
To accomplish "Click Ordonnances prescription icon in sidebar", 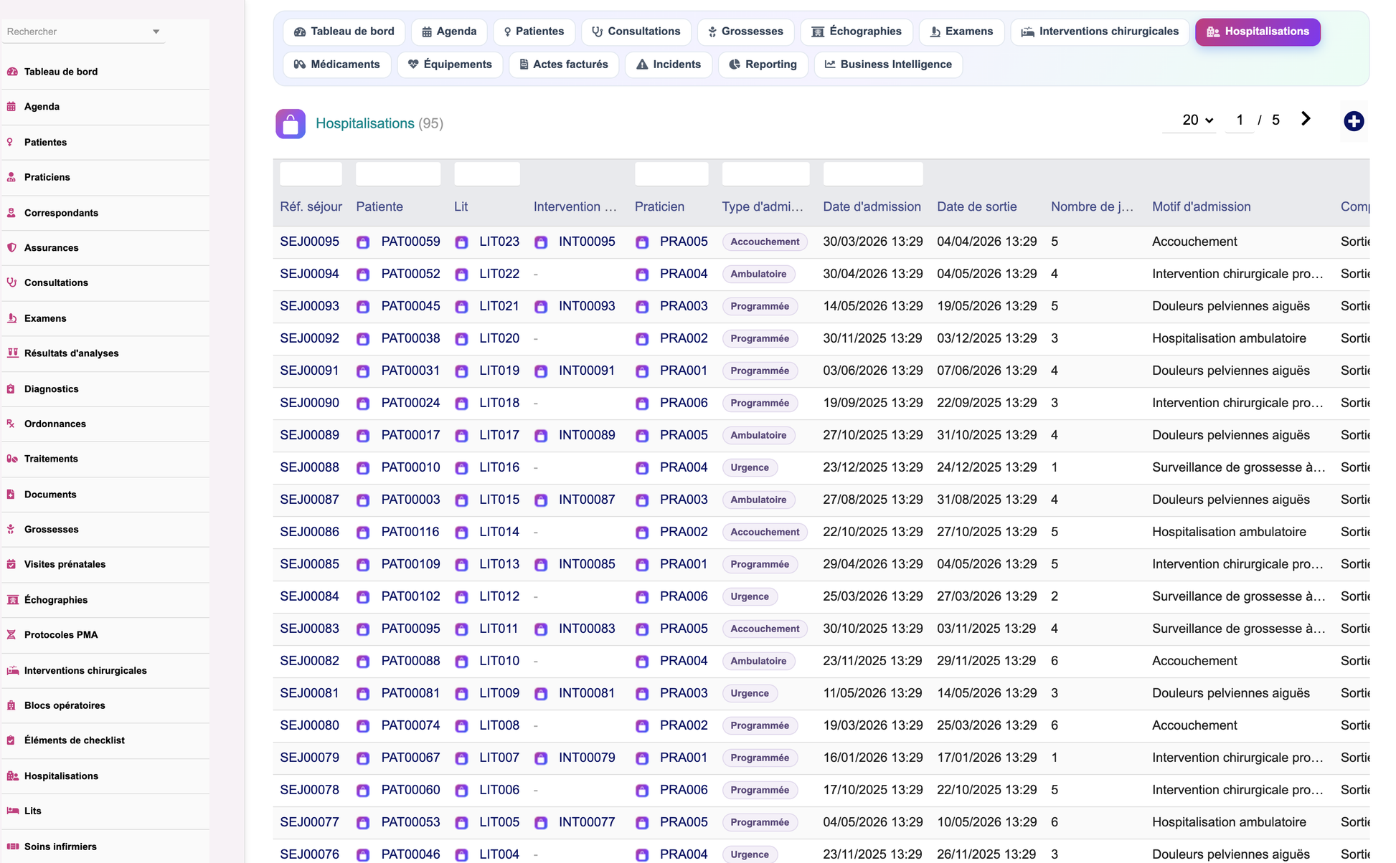I will click(11, 424).
